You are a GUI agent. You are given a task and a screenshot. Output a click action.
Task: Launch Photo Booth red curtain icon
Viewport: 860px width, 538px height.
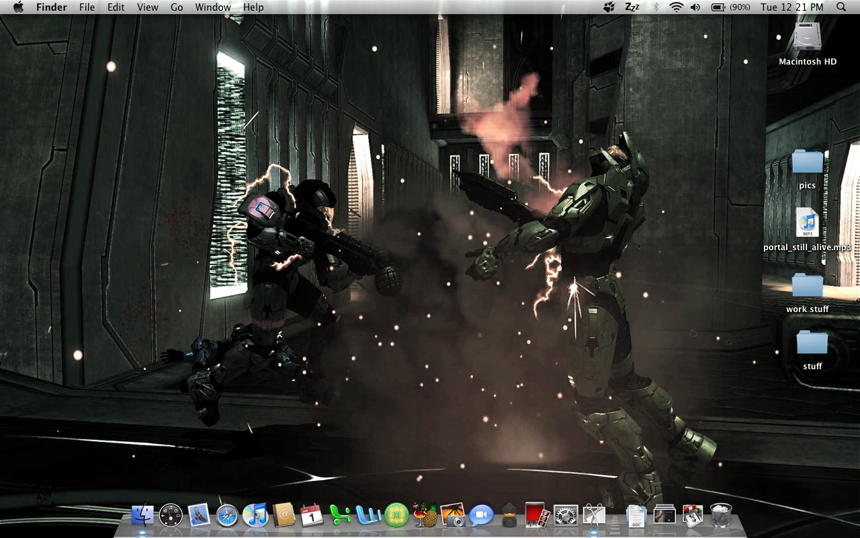pos(537,516)
